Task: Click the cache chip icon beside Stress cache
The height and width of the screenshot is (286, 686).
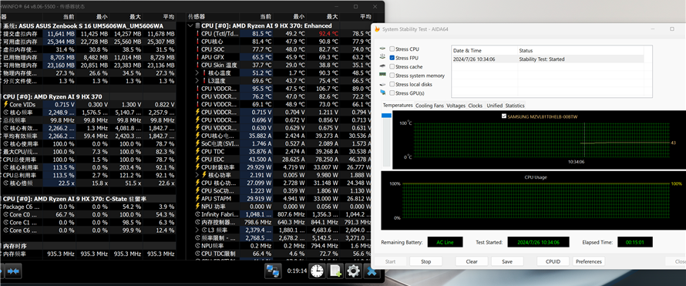Action: point(383,66)
